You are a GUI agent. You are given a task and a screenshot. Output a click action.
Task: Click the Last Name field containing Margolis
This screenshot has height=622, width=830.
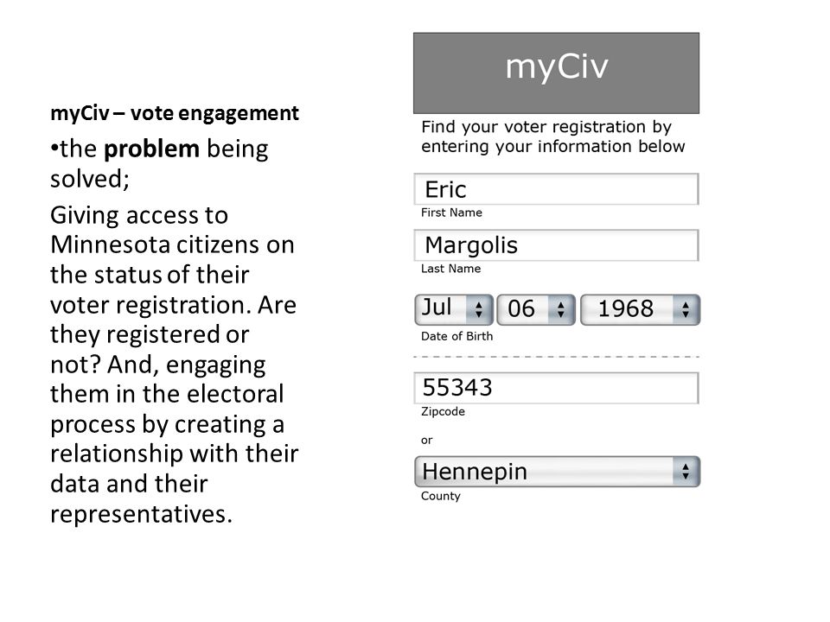pos(556,244)
